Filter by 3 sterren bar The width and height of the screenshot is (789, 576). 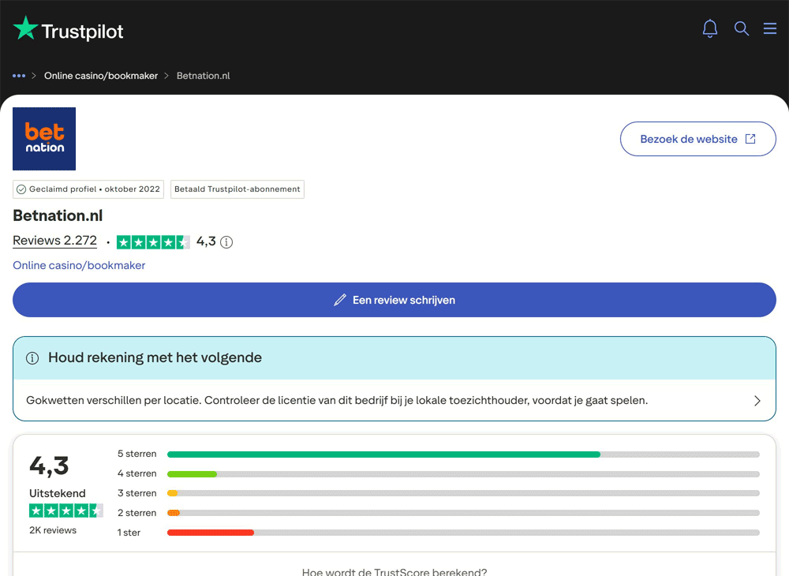pyautogui.click(x=463, y=493)
